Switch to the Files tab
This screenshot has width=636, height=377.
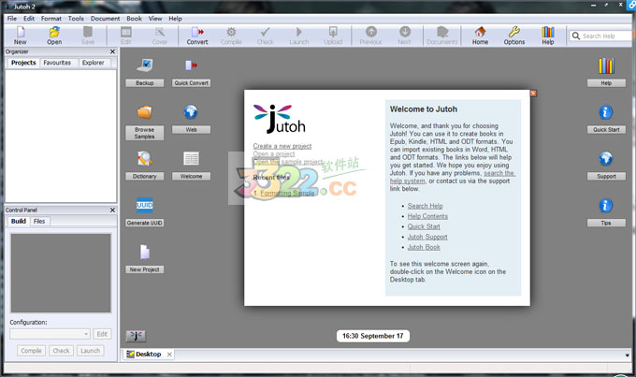(x=39, y=221)
